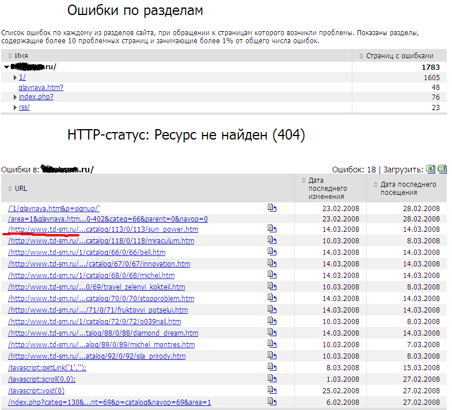
Task: Click links icon for michel_montres.htm row
Action: pos(272,344)
